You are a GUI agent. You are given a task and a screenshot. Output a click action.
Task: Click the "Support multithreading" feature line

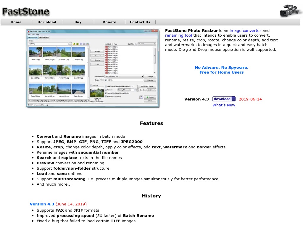tap(128, 179)
